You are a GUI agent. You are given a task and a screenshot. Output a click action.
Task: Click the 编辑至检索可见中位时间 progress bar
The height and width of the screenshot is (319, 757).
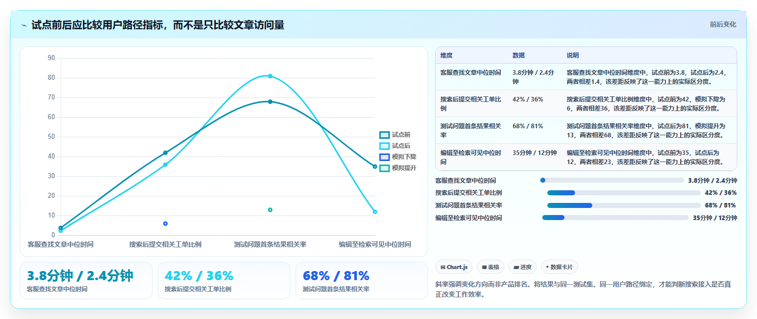(x=615, y=218)
